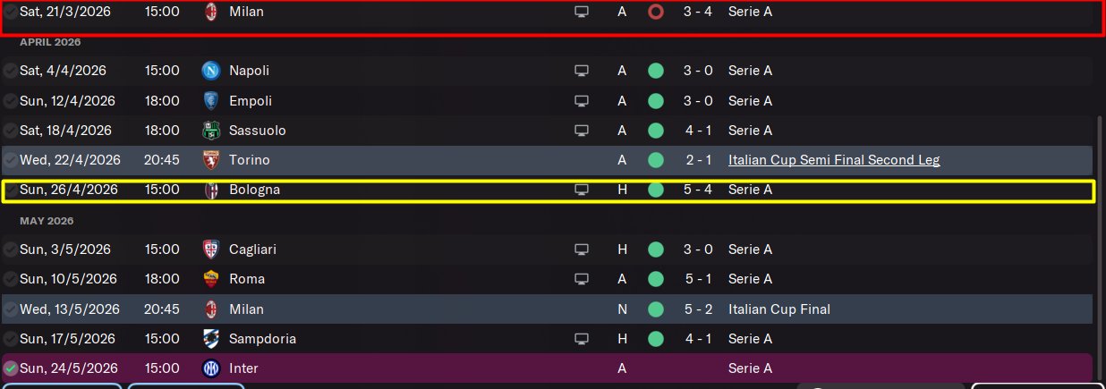Select the Sampdoria team badge
Image resolution: width=1106 pixels, height=389 pixels.
pos(211,339)
